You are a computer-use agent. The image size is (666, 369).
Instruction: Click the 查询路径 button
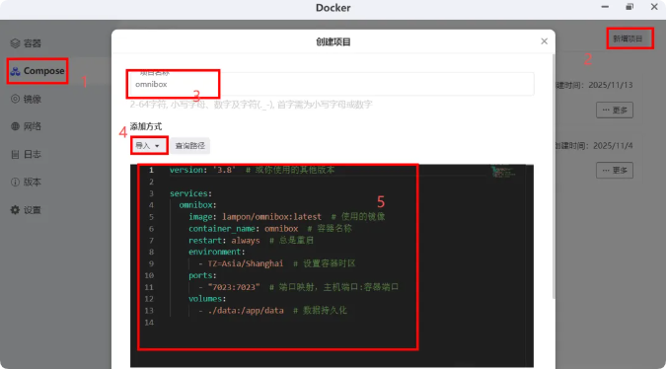(x=189, y=146)
